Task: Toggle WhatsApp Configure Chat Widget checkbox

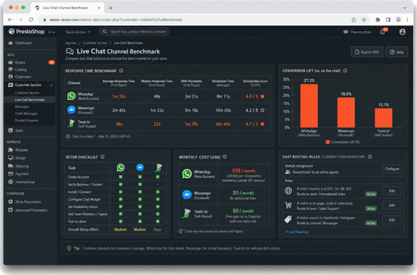Action: point(121,199)
